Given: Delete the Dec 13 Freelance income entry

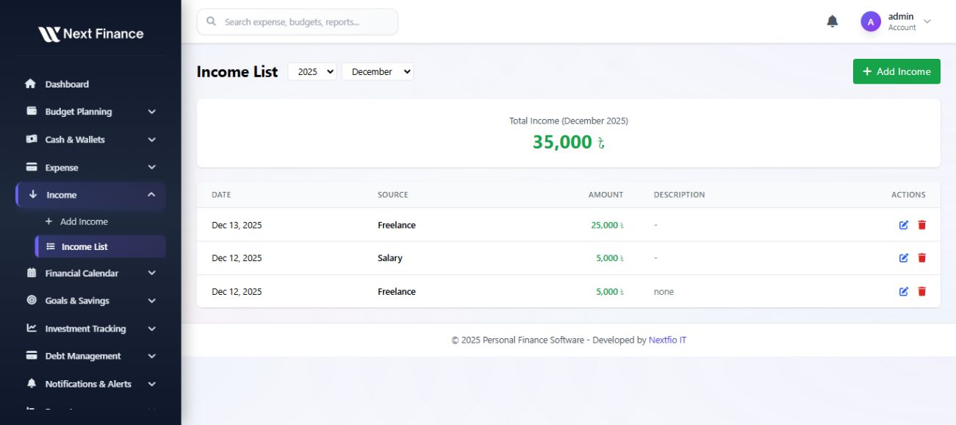Looking at the screenshot, I should point(921,225).
